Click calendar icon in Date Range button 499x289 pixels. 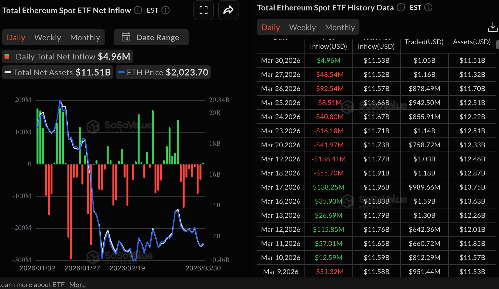point(126,37)
